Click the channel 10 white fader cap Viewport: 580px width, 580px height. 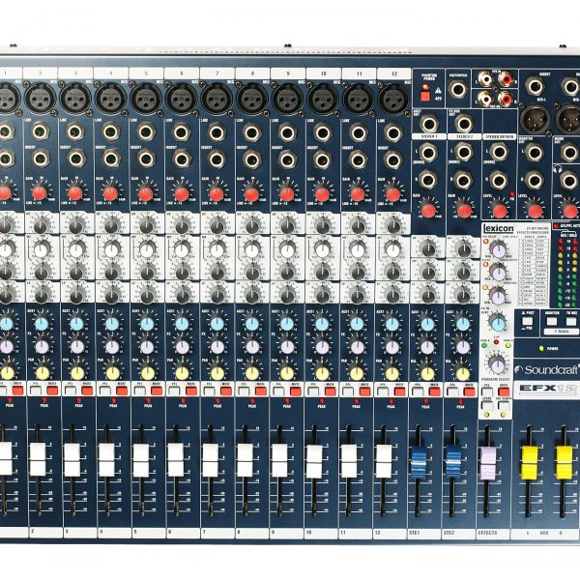pos(314,461)
